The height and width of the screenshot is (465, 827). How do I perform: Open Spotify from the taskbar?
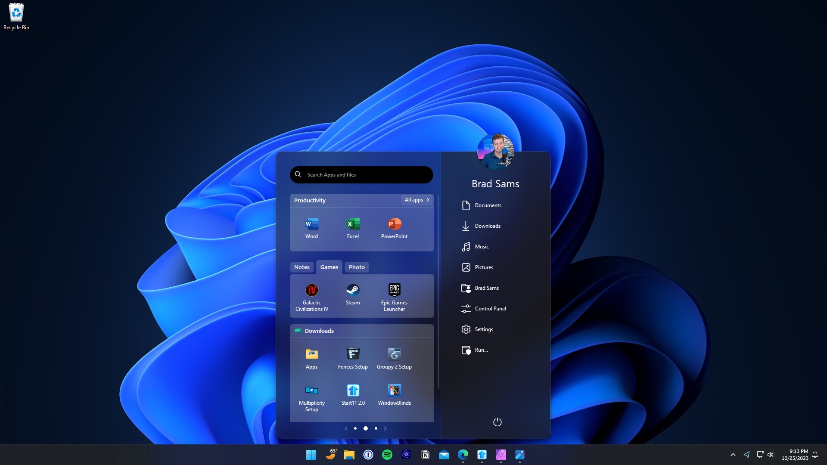(387, 455)
